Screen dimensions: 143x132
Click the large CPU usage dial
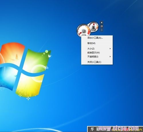pyautogui.click(x=84, y=31)
